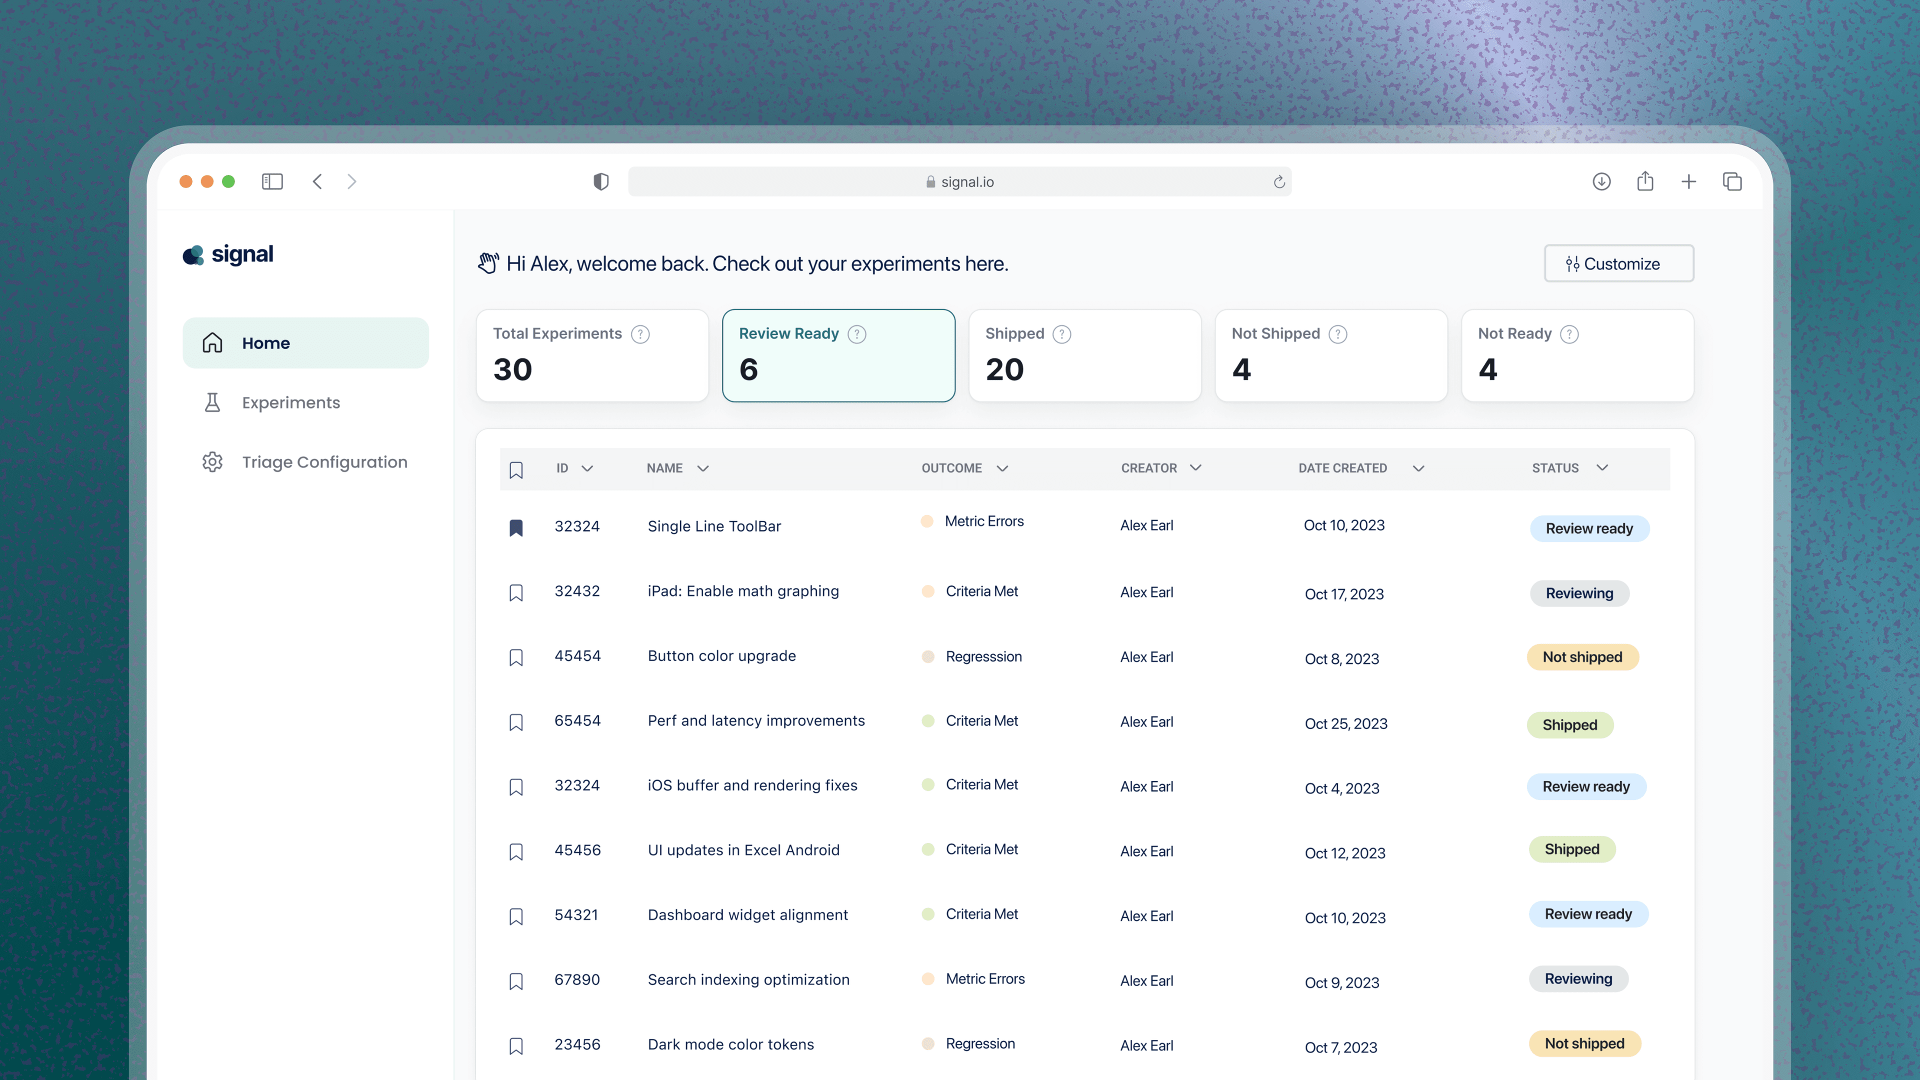Open the privacy shield icon
This screenshot has height=1080, width=1920.
coord(600,181)
